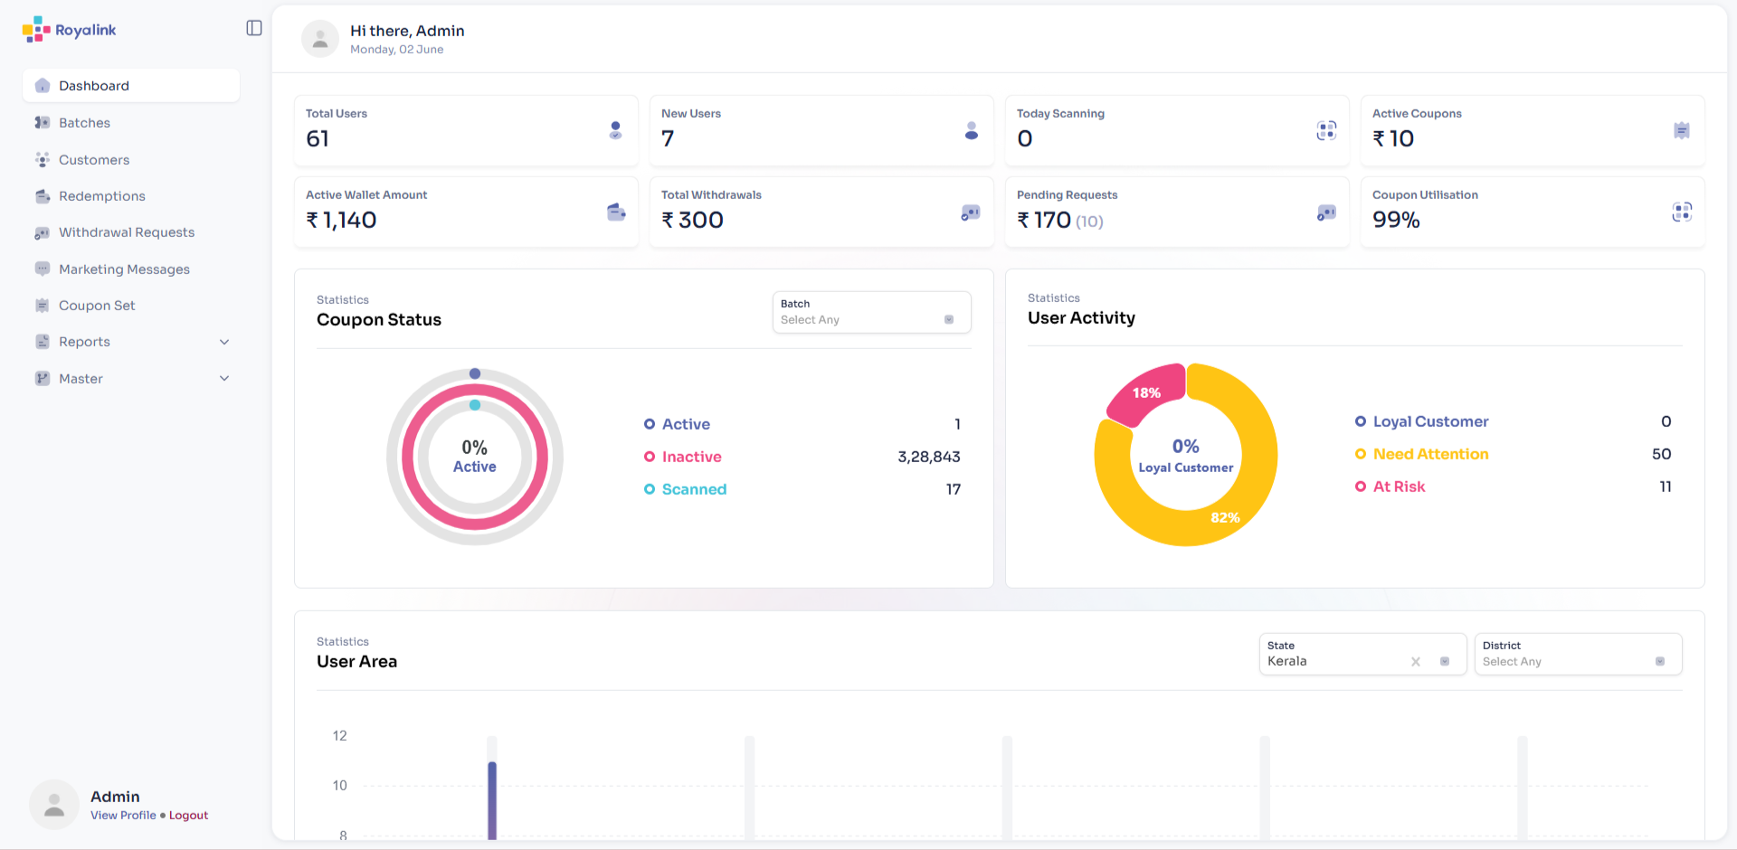Viewport: 1737px width, 850px height.
Task: Click the Coupon Utilisation value 99%
Action: [x=1396, y=220]
